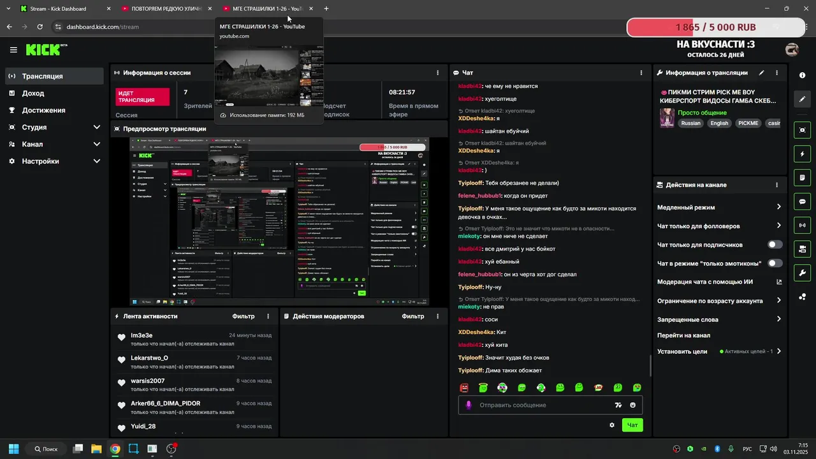This screenshot has width=816, height=459.
Task: Reload the page with browser refresh button
Action: pyautogui.click(x=40, y=27)
